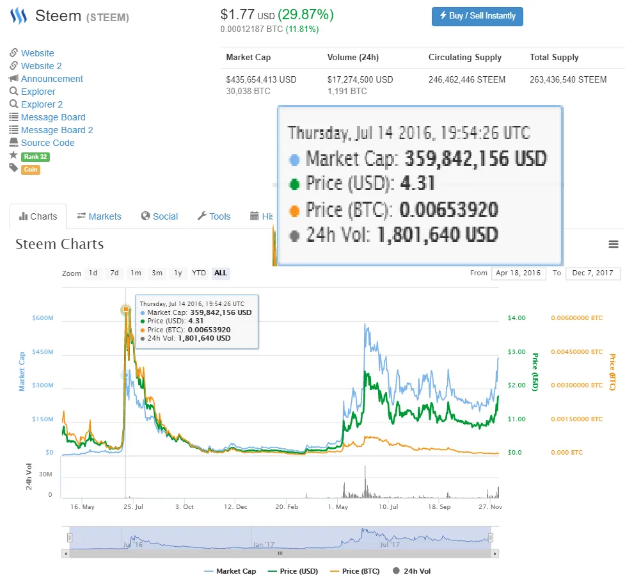Toggle Price (BTC) series in legend
625x582 pixels.
point(355,571)
